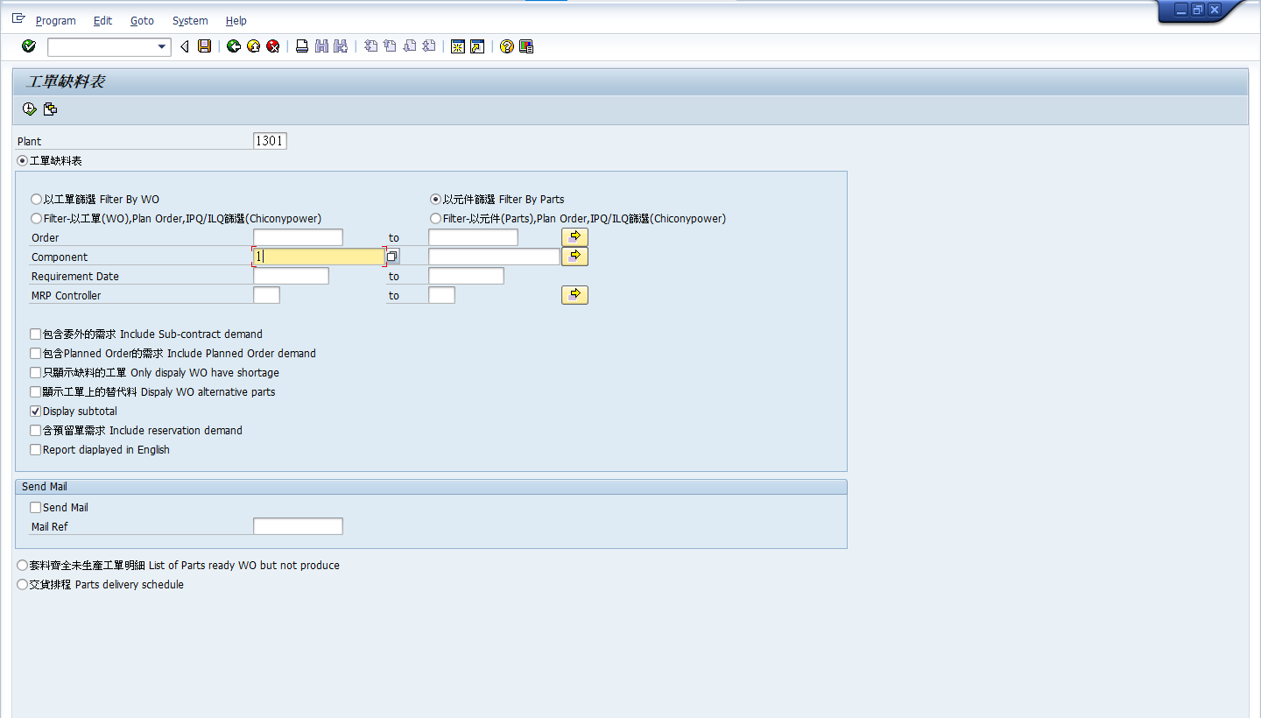Click the green Back arrow icon
1261x718 pixels.
click(233, 46)
